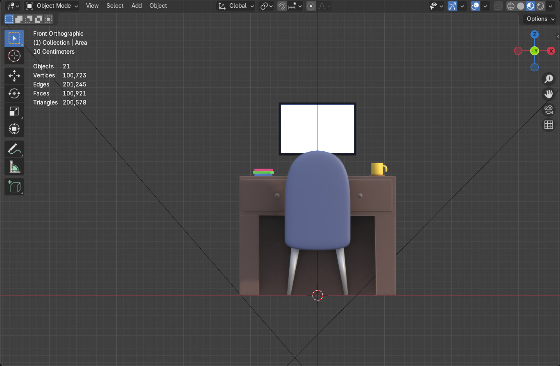Switch orthographic/perspective with grid icon
Viewport: 560px width, 366px height.
point(549,125)
